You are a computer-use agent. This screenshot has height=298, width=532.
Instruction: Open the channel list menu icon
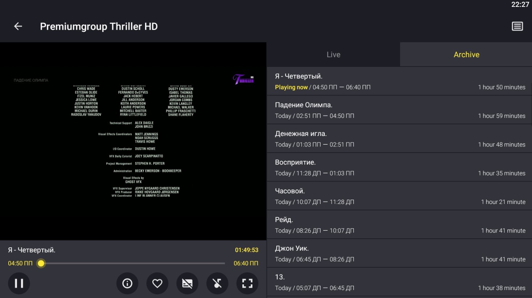coord(517,26)
